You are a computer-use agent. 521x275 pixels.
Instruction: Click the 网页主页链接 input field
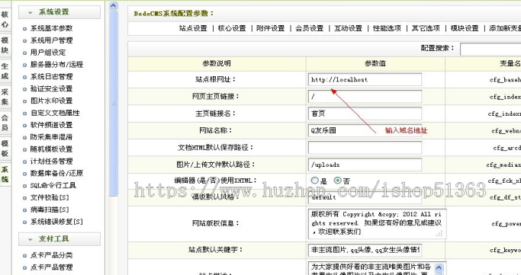click(365, 97)
